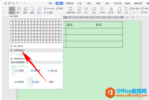Viewport: 149px width, 100px height.
Task: Choose 绘制表格(W) menu entry
Action: pyautogui.click(x=36, y=50)
